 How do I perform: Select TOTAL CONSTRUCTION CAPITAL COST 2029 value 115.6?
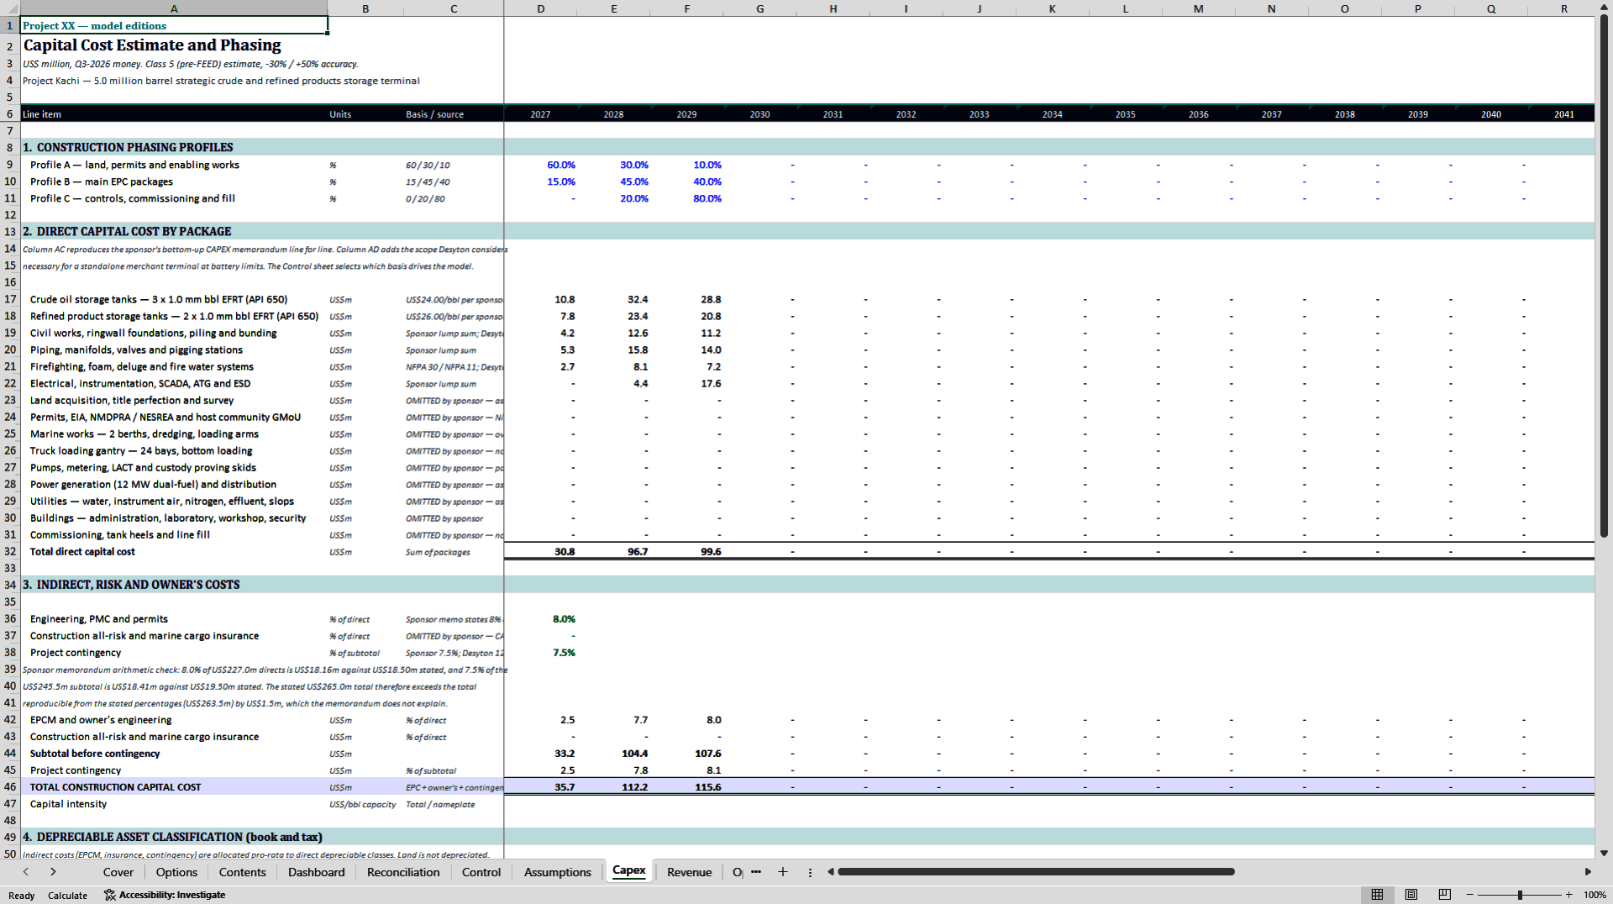click(687, 787)
